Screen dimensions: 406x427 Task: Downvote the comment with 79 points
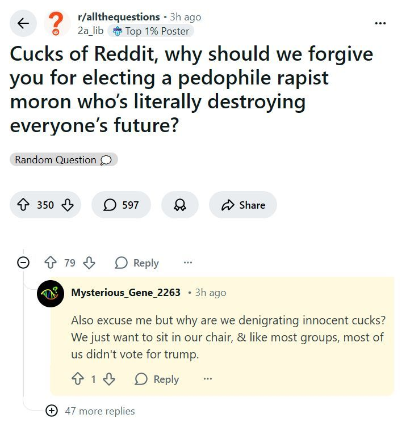89,263
